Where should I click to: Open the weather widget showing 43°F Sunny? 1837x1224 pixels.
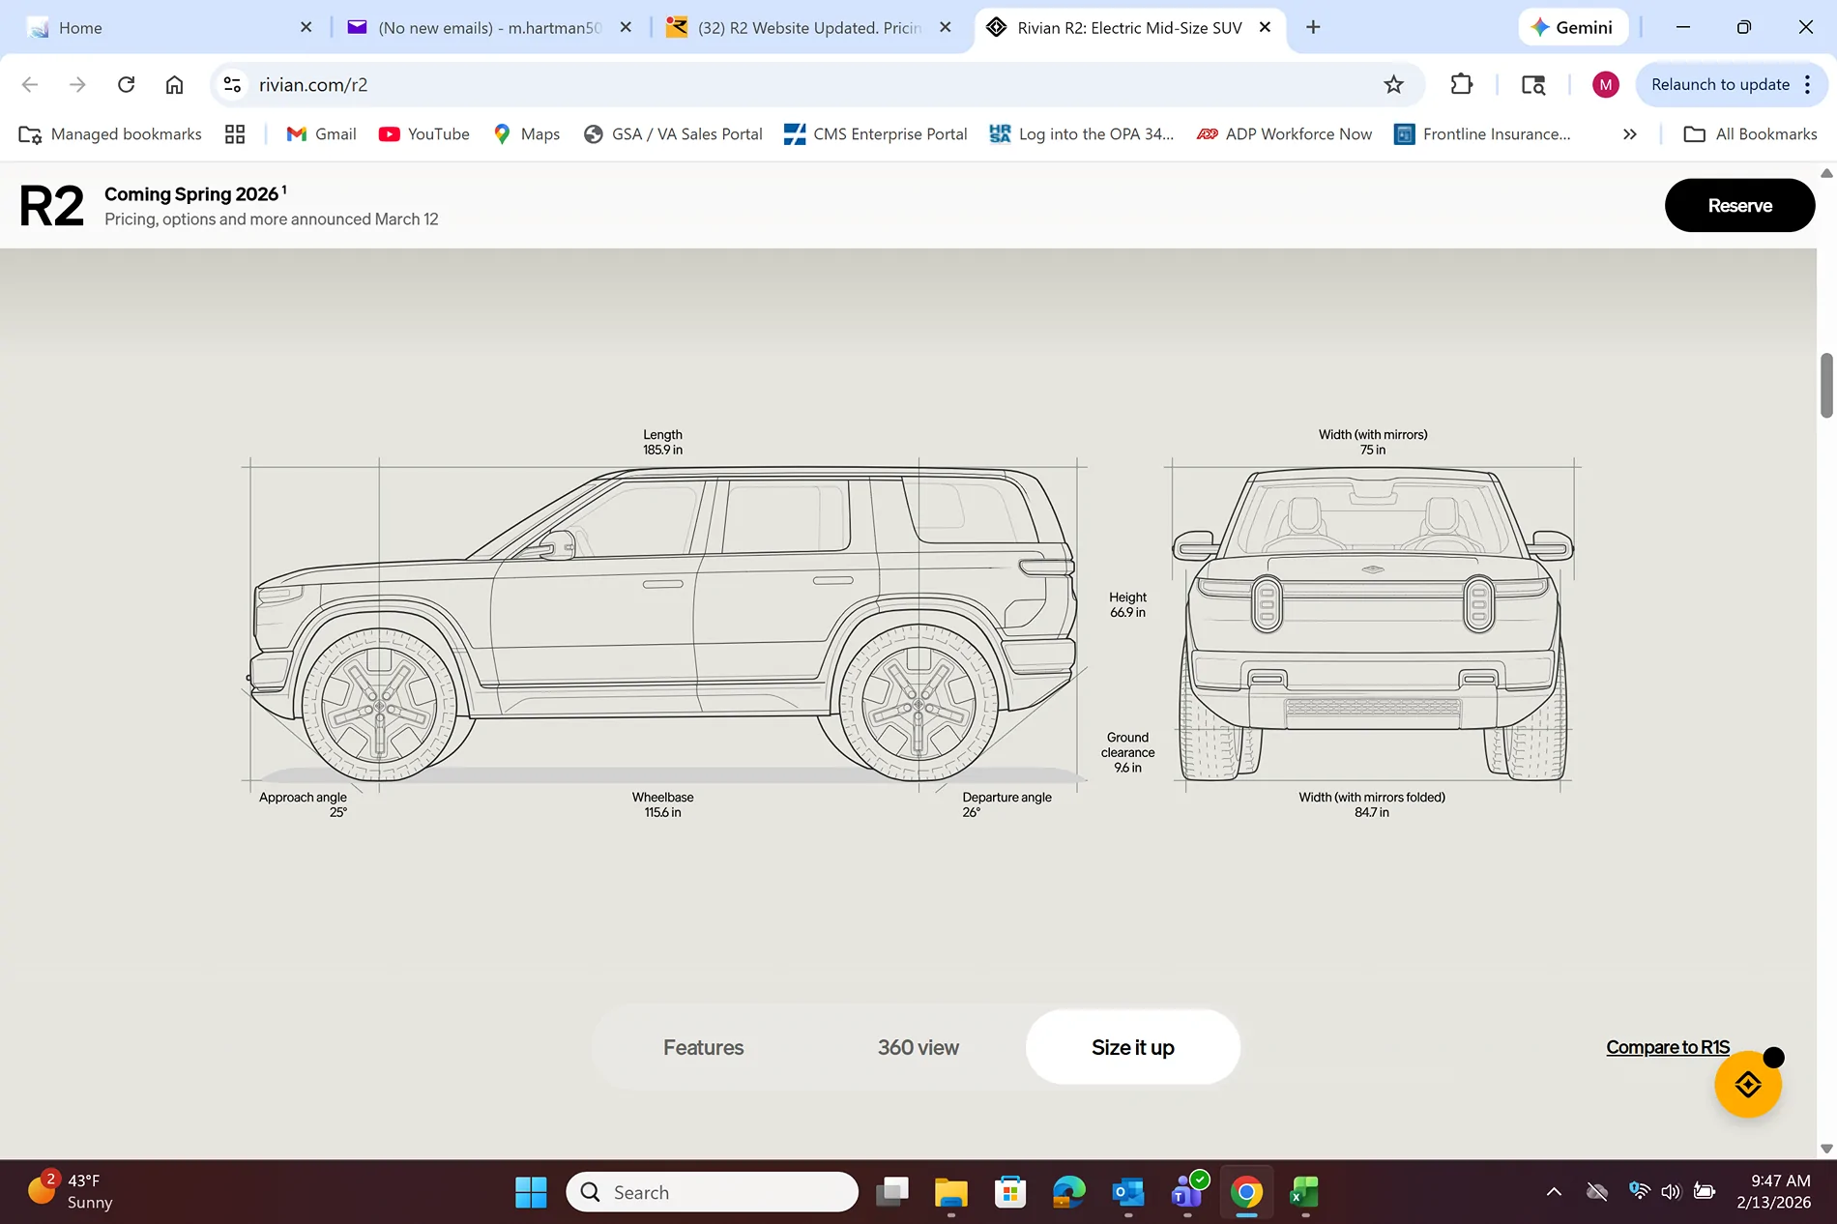(70, 1191)
